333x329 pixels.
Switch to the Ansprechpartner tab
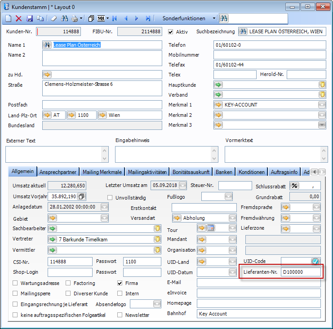pos(58,172)
